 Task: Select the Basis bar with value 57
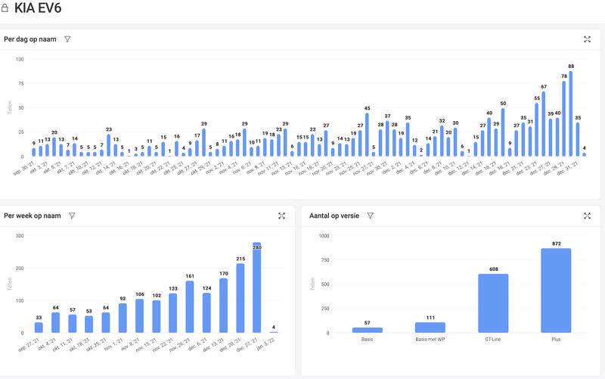tap(368, 330)
